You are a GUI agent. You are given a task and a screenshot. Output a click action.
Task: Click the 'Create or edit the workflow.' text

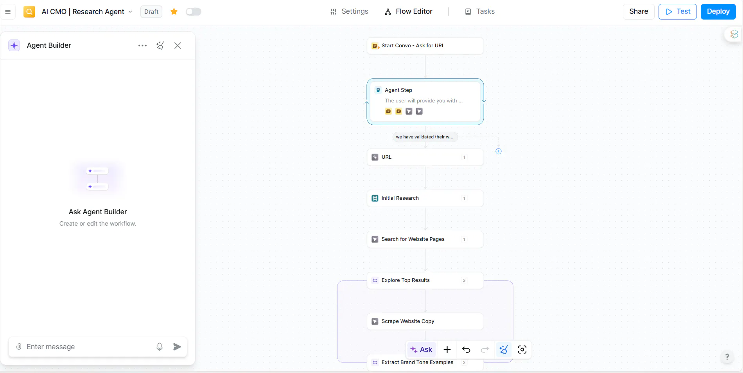point(98,224)
